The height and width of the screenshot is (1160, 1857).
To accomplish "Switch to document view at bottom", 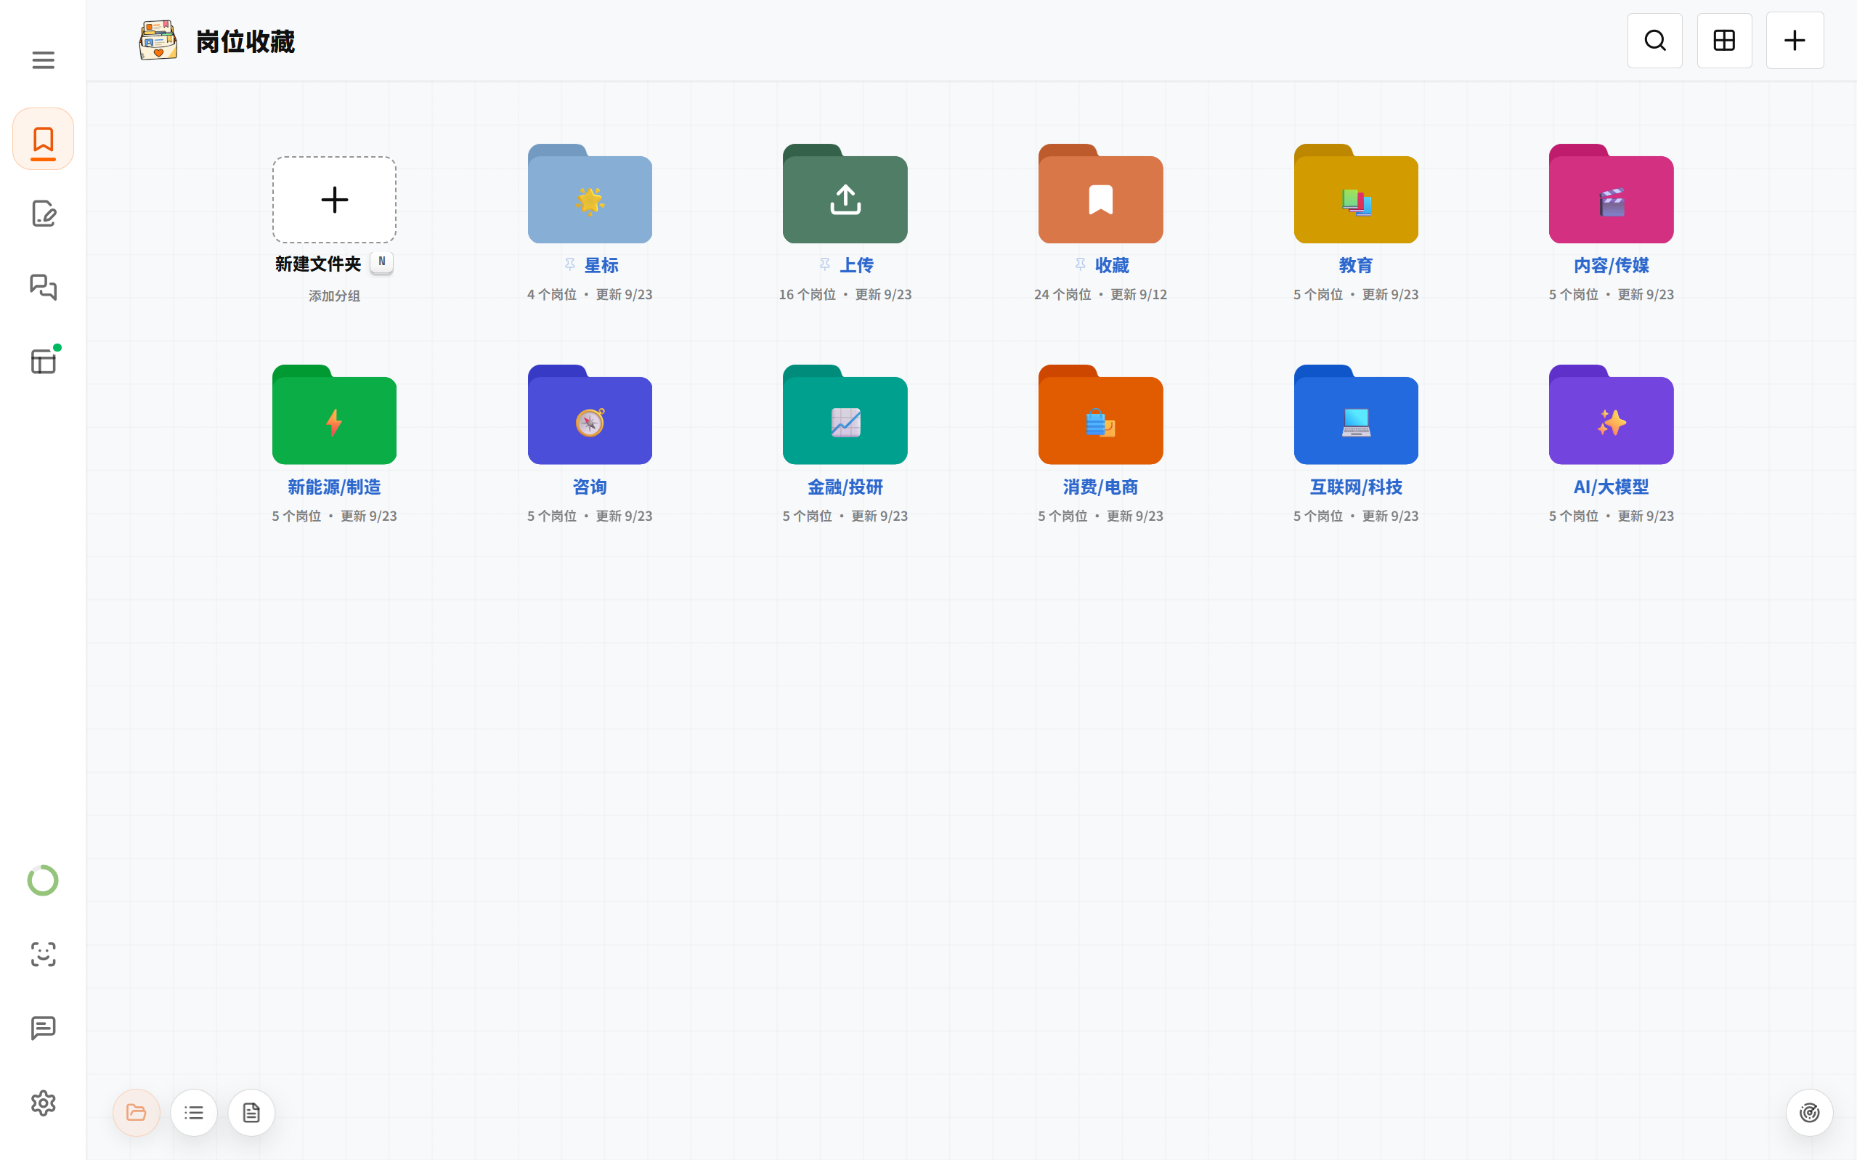I will (x=251, y=1113).
